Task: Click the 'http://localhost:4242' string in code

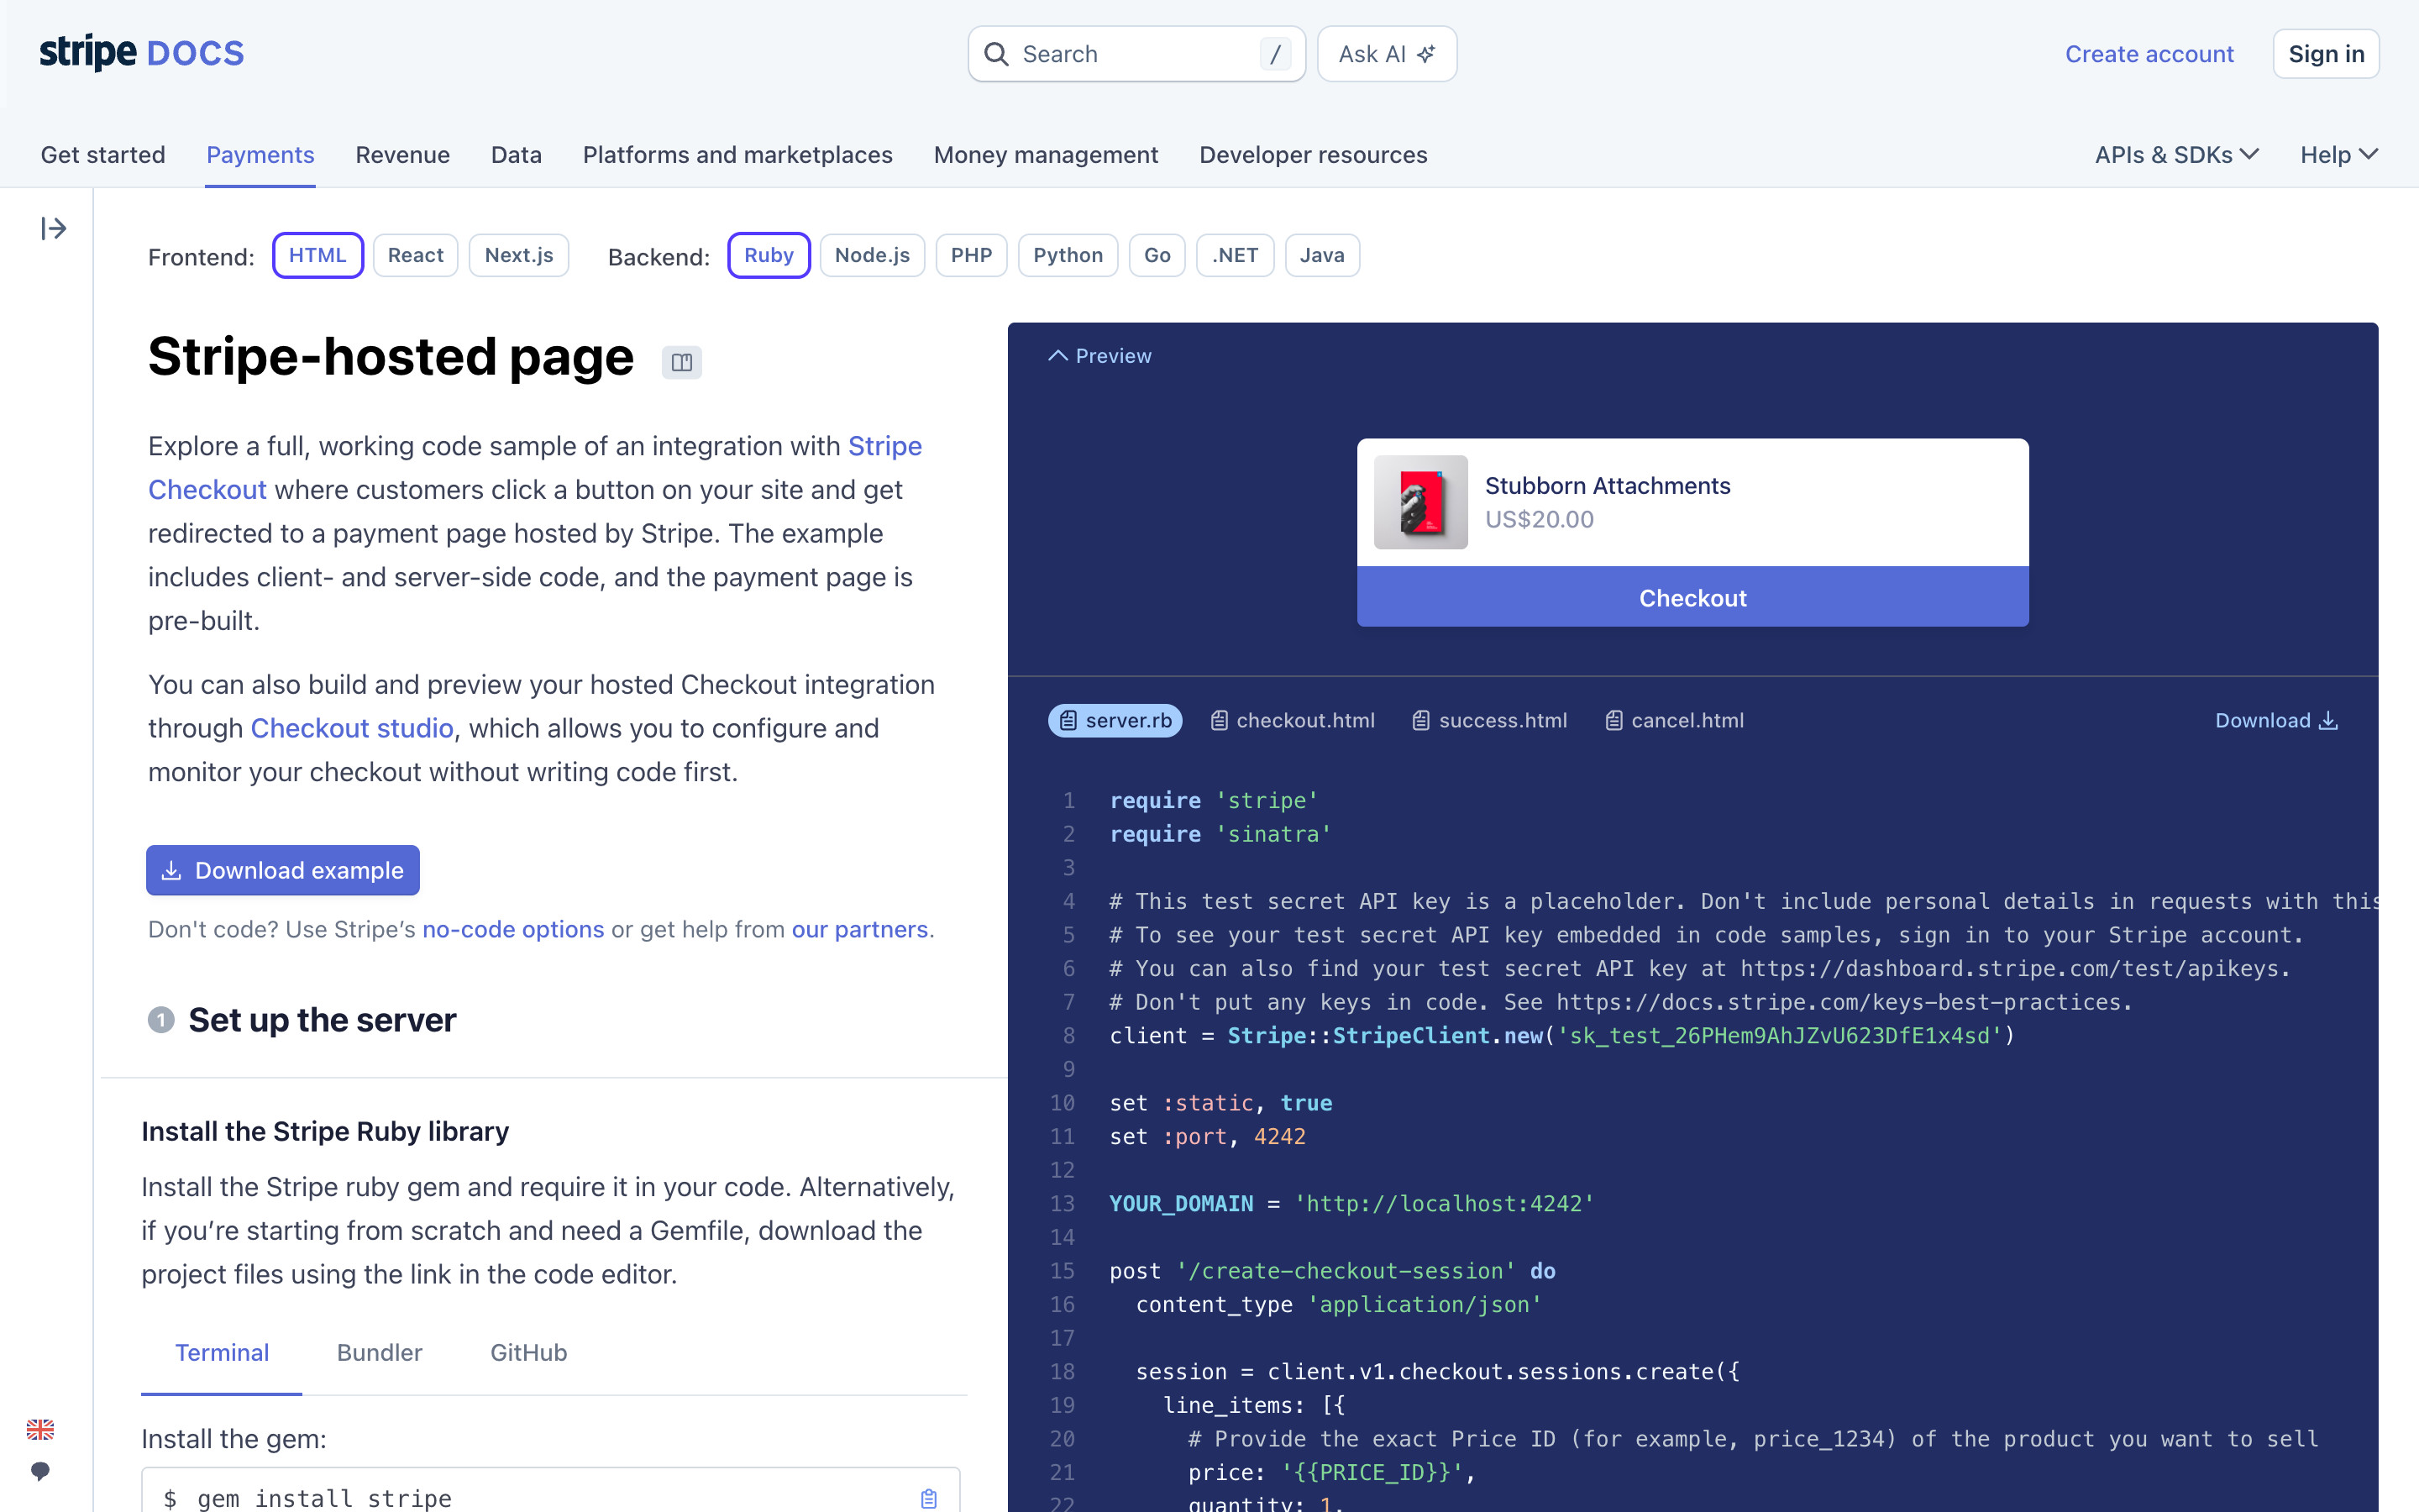Action: (1445, 1204)
